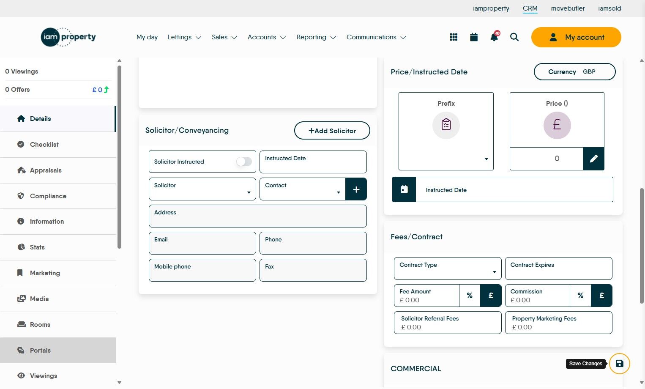Click the search magnifier icon
Viewport: 645px width, 389px height.
pos(514,37)
